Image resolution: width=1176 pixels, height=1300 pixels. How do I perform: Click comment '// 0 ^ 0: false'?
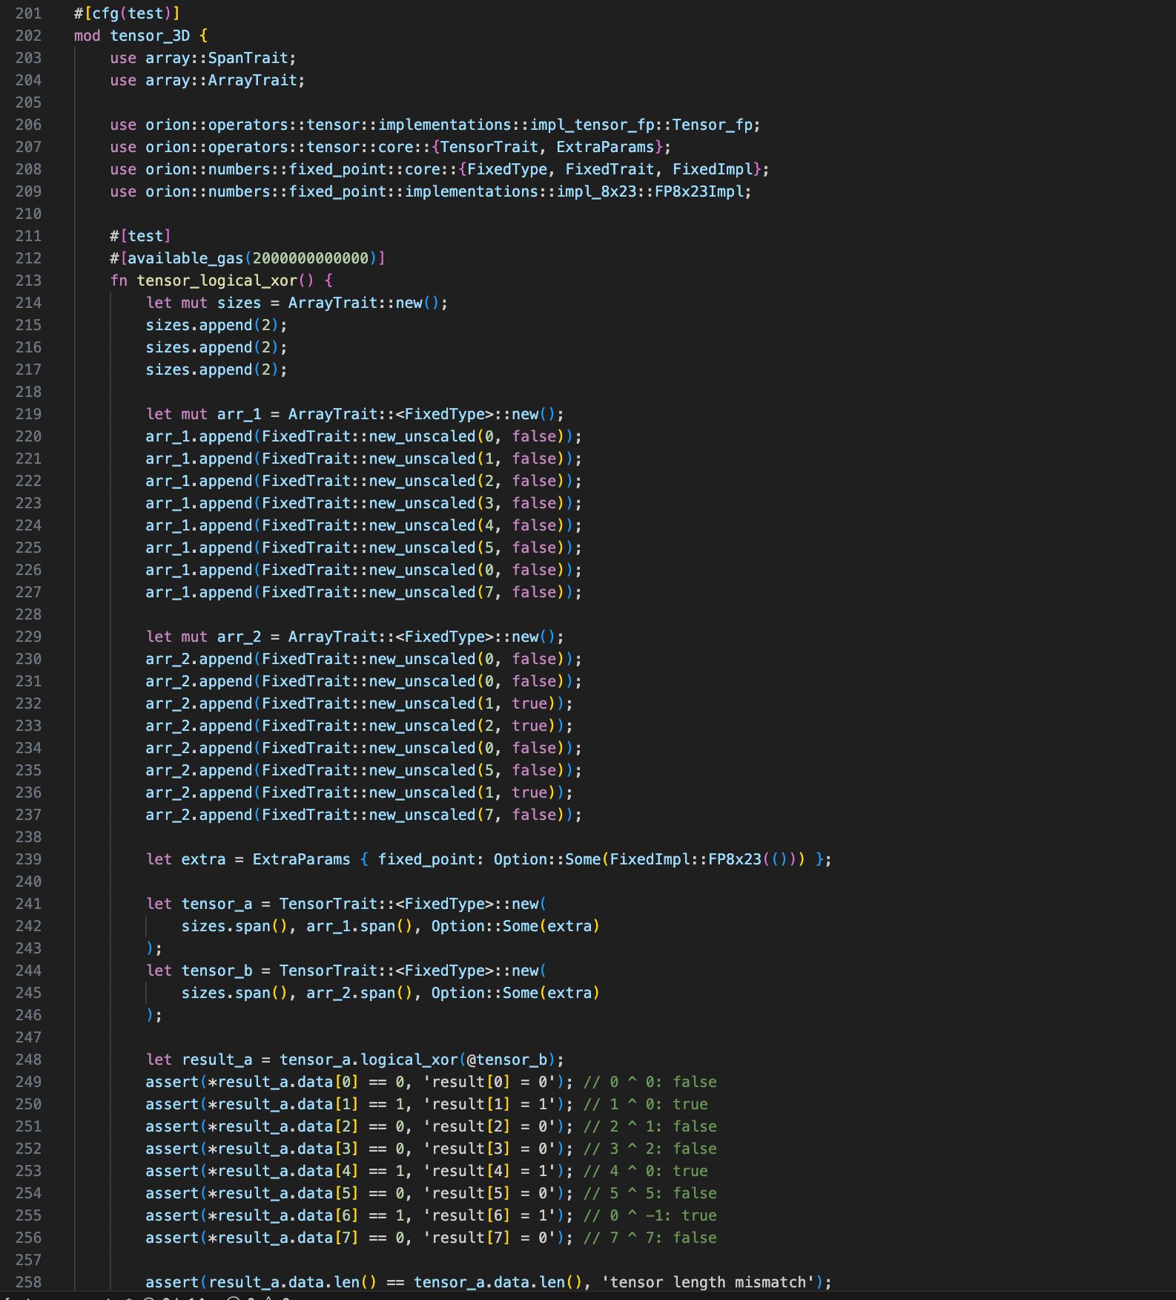click(x=650, y=1082)
